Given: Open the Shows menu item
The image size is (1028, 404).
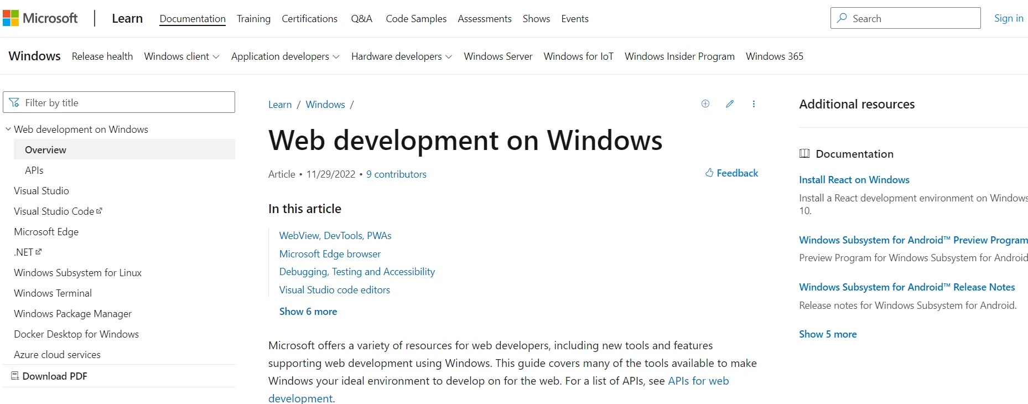Looking at the screenshot, I should click(x=536, y=18).
